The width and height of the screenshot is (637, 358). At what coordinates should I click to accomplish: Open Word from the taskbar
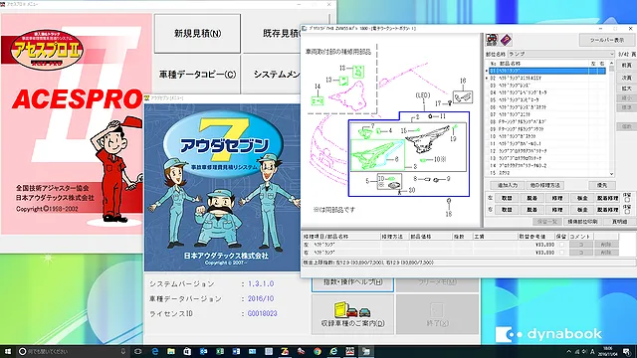[236, 351]
